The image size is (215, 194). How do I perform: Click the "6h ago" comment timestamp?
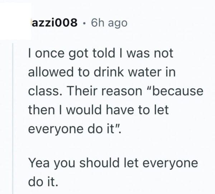click(109, 23)
